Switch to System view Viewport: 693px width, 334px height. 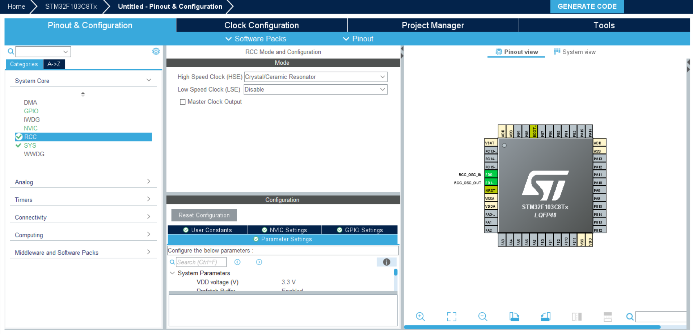click(x=575, y=52)
